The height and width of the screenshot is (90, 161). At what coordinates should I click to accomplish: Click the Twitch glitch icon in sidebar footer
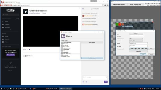tap(11, 63)
